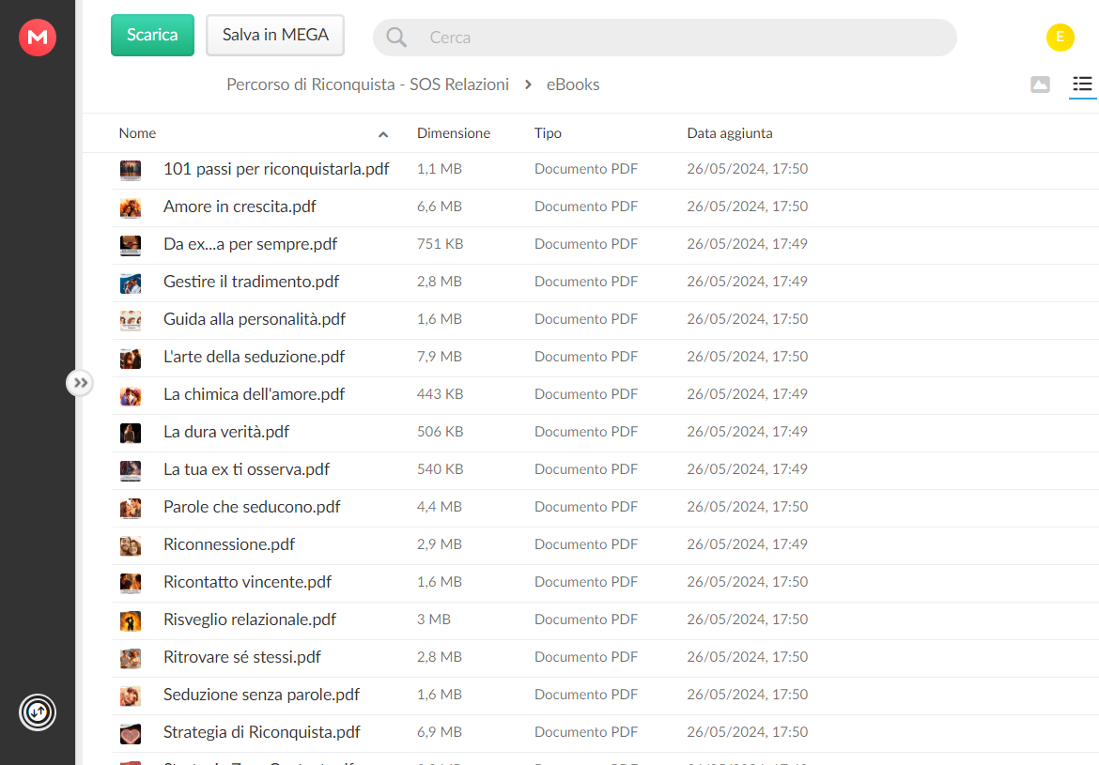Open the transfer manager icon in sidebar
The height and width of the screenshot is (765, 1099).
(38, 712)
